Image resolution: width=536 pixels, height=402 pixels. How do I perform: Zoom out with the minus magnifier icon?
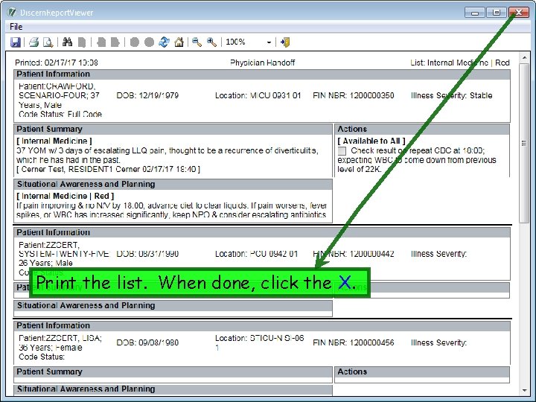coord(197,42)
